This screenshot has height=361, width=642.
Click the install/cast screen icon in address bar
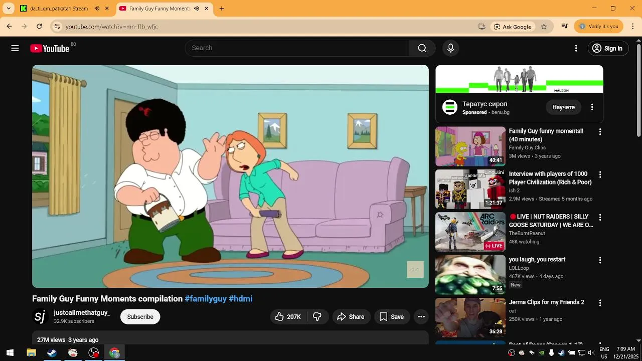[482, 27]
